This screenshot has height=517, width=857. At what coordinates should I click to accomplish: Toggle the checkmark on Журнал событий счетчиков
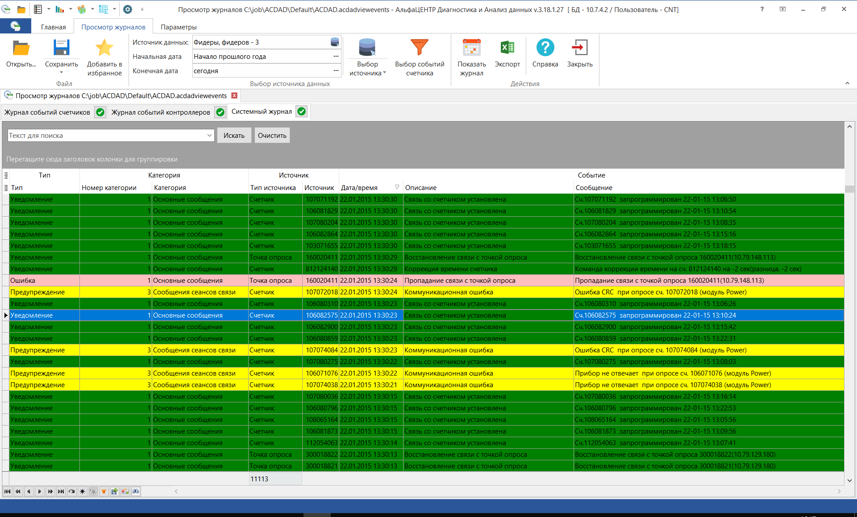click(100, 112)
